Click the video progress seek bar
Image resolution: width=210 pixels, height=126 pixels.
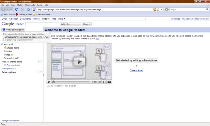71,82
